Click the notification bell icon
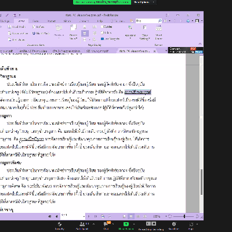Image resolution: width=232 pixels, height=232 pixels. point(188,21)
